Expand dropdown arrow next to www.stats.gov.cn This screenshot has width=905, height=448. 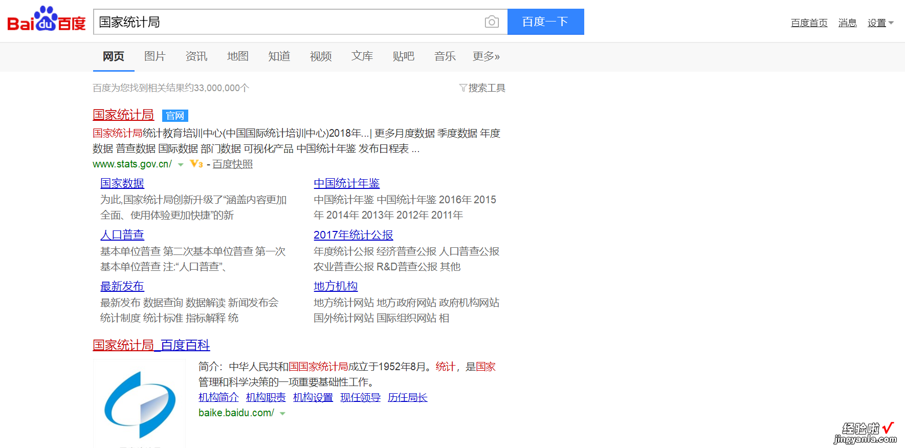tap(181, 165)
